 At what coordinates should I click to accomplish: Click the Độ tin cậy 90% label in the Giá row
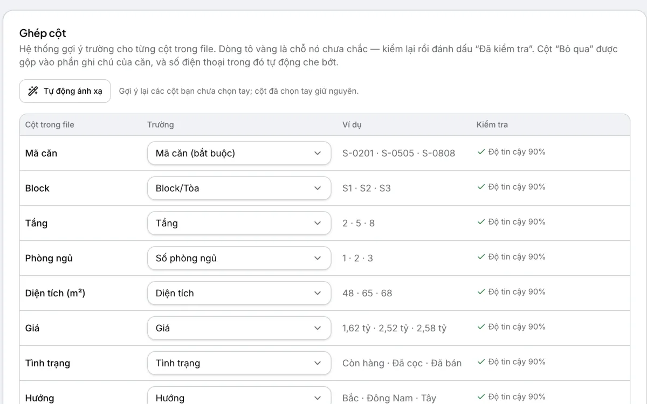tap(517, 327)
